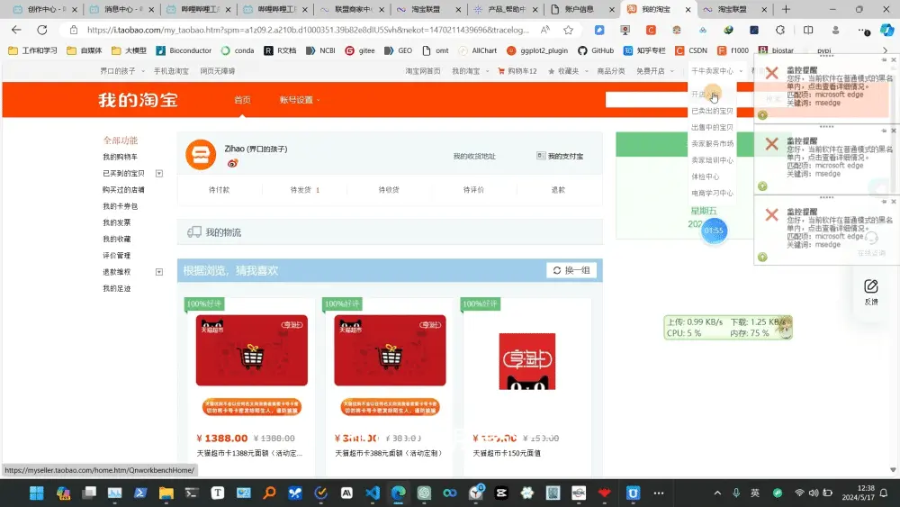The height and width of the screenshot is (507, 900).
Task: Open the 天猫超市卡150元 product thumbnail
Action: click(526, 361)
